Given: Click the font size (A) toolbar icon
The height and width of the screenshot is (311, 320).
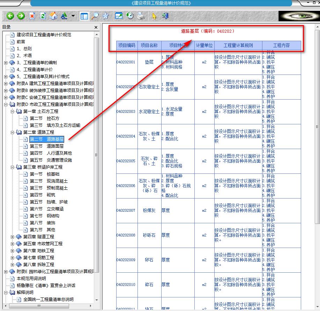Looking at the screenshot, I should [64, 16].
